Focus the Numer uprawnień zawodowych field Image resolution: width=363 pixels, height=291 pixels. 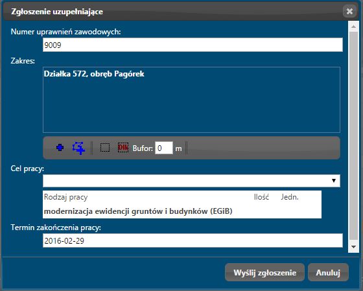[193, 45]
